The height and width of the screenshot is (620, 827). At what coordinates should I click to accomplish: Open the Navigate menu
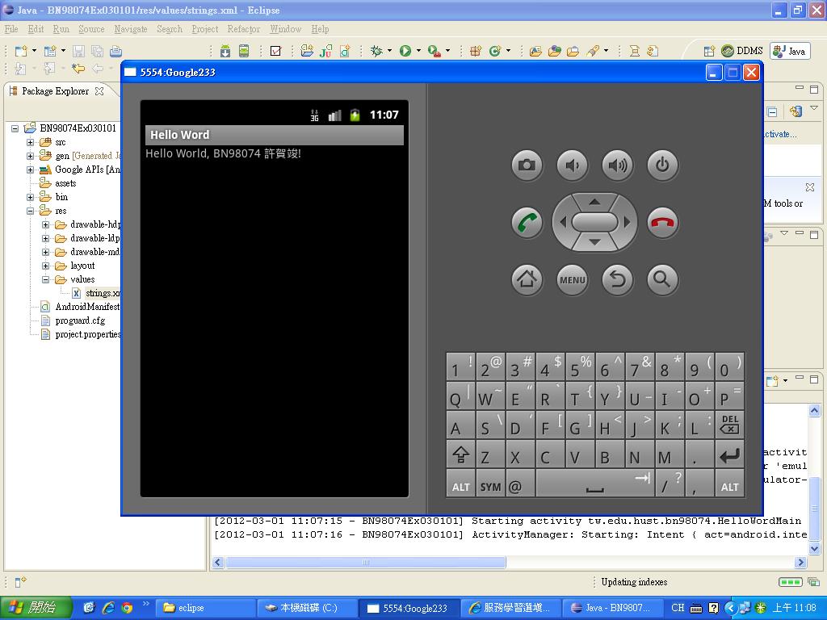click(130, 29)
